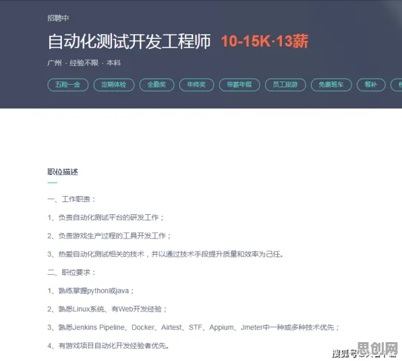Click the line 负责自动化测试平台的研发工作

[106, 218]
